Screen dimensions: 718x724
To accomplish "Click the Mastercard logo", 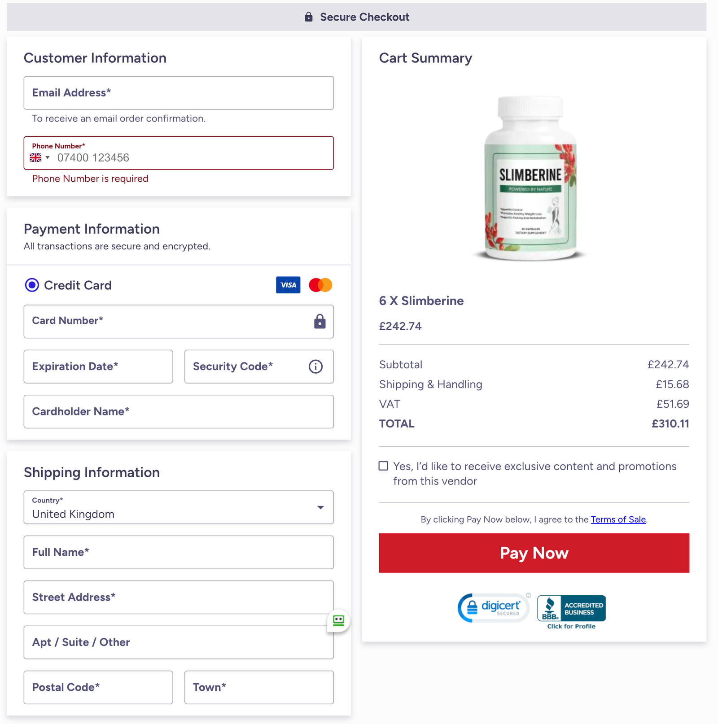I will (320, 285).
